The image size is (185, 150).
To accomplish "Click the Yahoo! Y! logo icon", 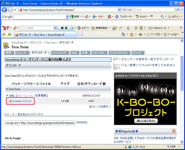I will (x=5, y=28).
